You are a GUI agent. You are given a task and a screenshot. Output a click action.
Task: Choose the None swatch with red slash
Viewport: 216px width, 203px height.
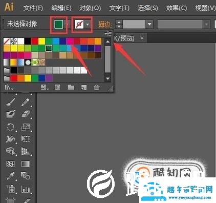click(x=7, y=41)
